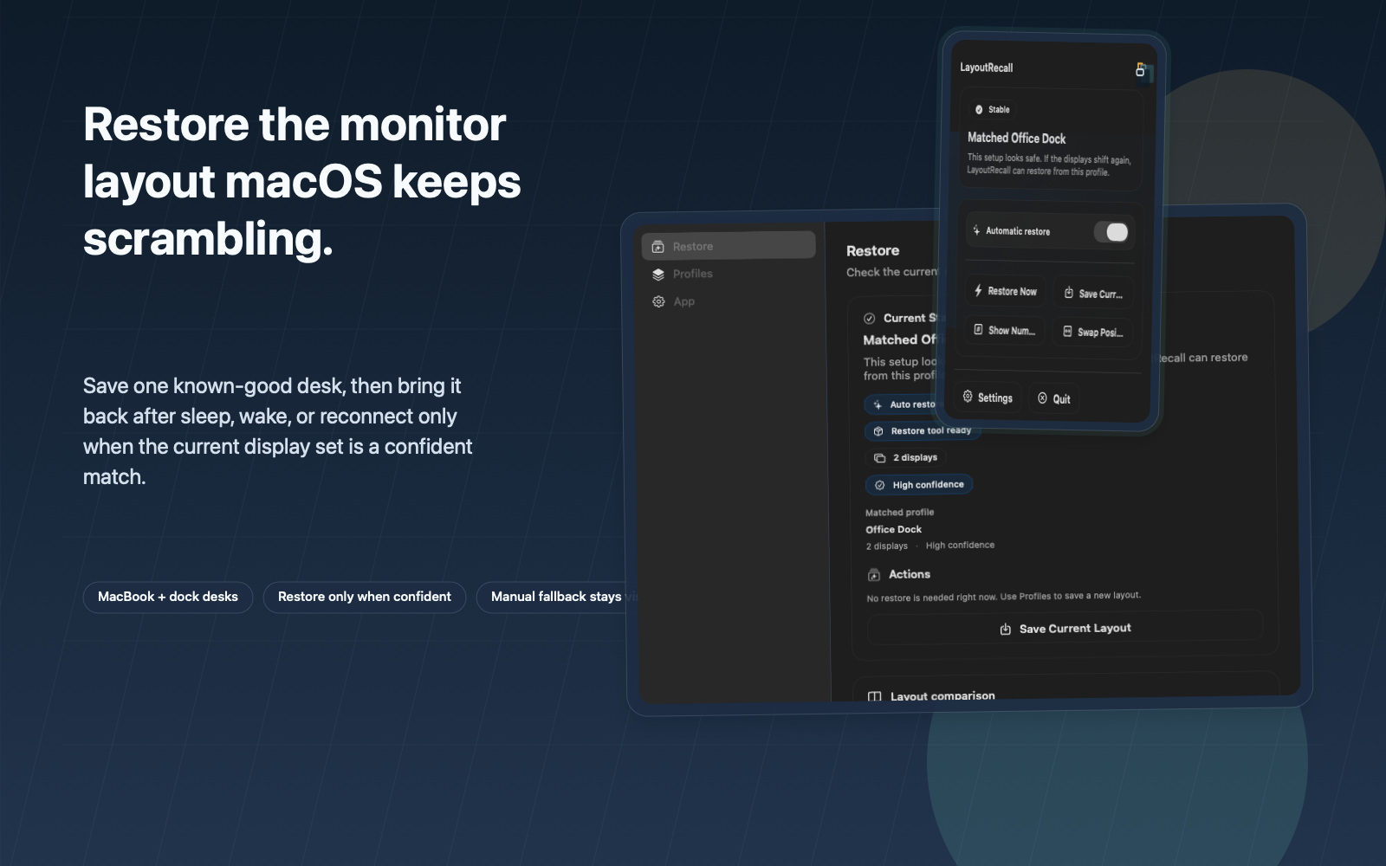Select the High confidence status chip
The image size is (1386, 866).
pos(919,485)
